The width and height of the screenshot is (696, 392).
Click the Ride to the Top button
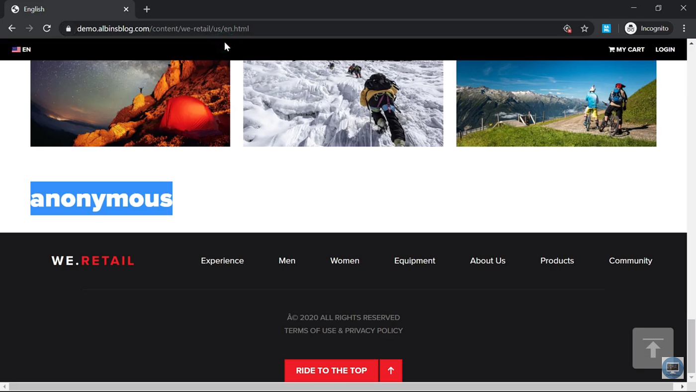pyautogui.click(x=331, y=371)
